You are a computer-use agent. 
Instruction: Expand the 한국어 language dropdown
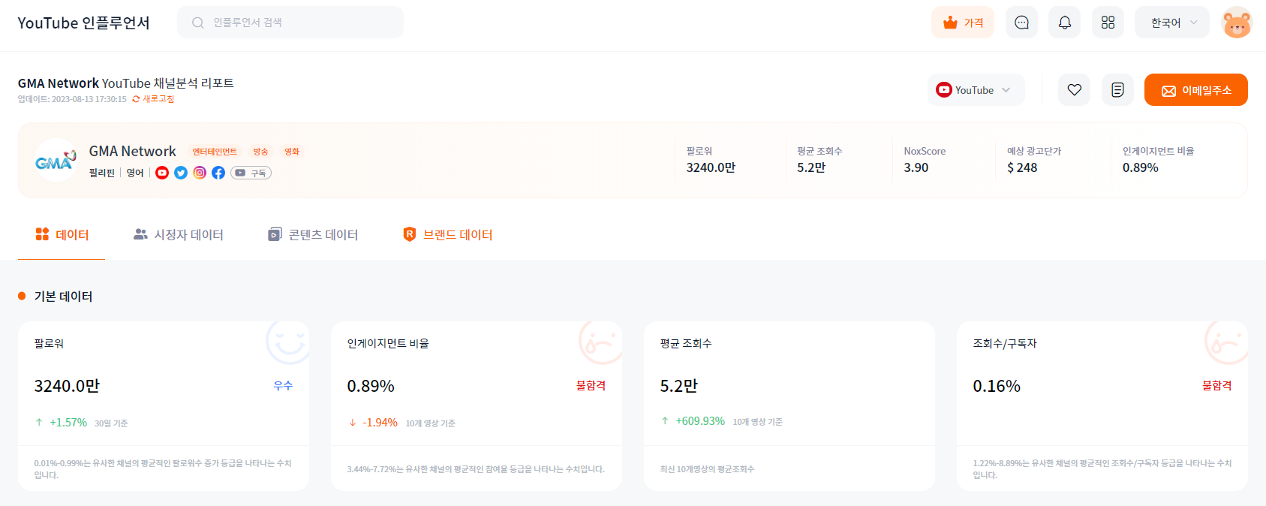[x=1172, y=23]
